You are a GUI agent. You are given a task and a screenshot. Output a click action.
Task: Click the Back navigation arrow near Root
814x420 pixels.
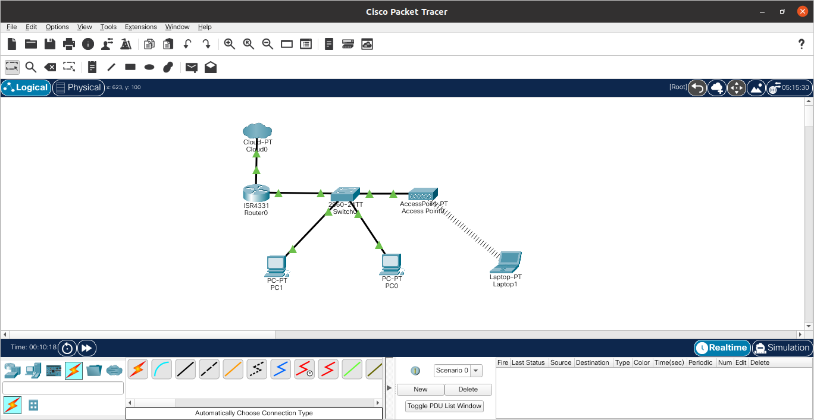tap(697, 88)
